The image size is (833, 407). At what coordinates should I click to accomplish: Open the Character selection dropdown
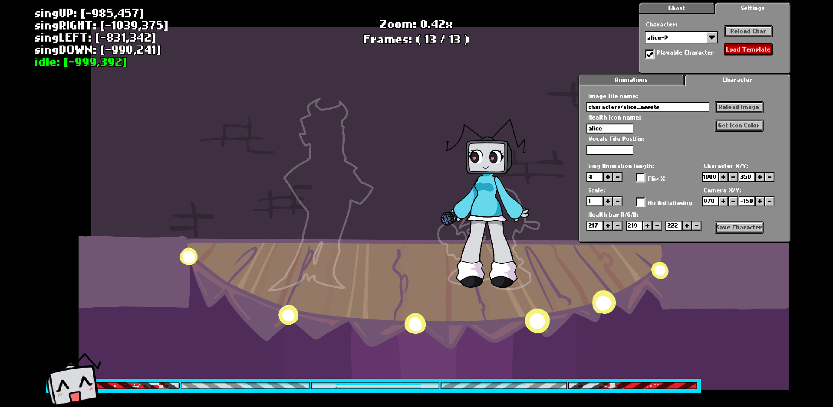(711, 37)
